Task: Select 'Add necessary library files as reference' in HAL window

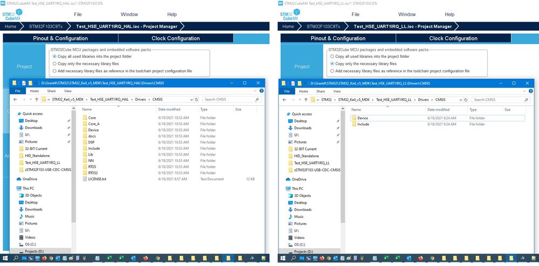Action: click(x=54, y=71)
